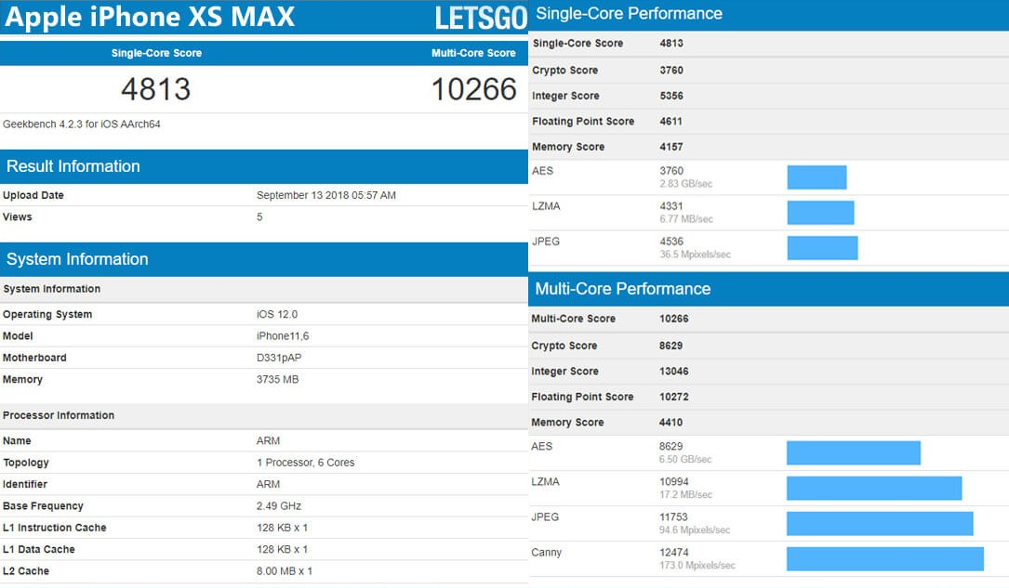Select the "3735 MB" memory value
The height and width of the screenshot is (588, 1009).
[278, 380]
